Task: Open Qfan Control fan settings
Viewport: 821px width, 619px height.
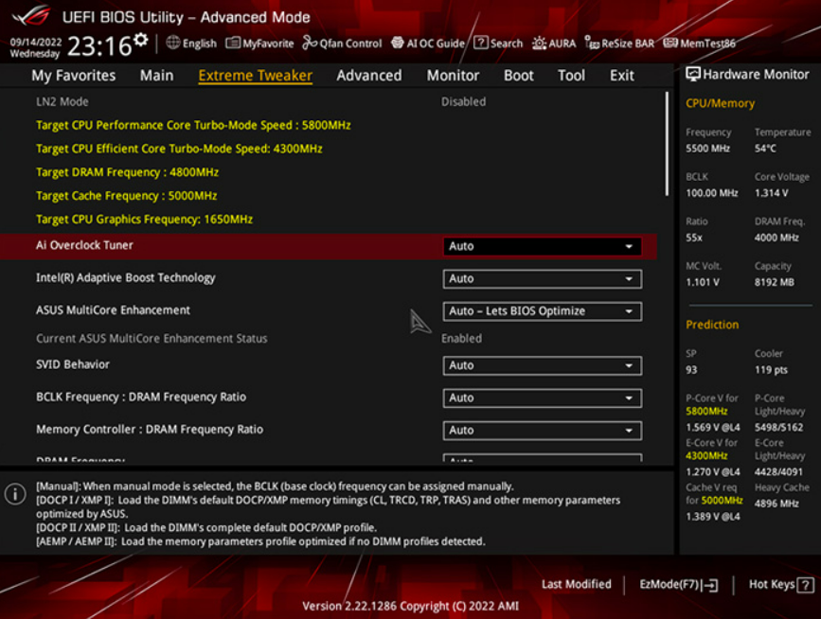Action: coord(342,44)
